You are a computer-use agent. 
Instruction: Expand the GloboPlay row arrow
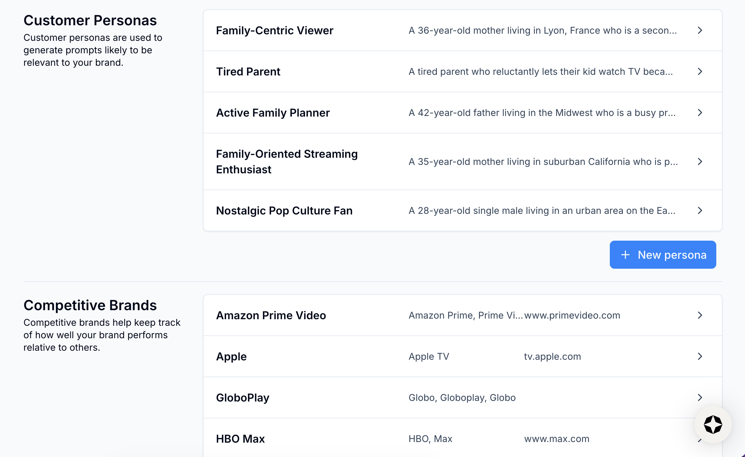pos(700,397)
